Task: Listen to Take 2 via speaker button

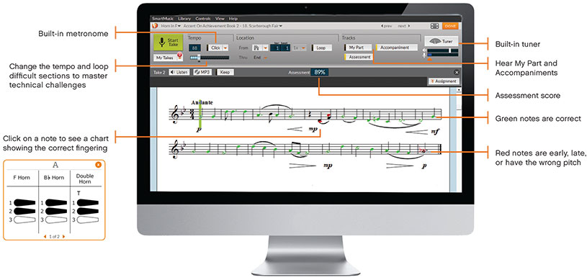Action: tap(179, 72)
